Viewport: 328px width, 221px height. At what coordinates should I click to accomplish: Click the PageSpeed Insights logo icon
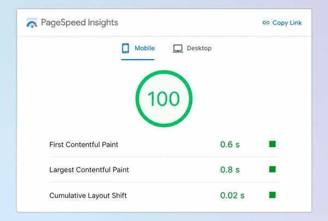click(32, 22)
